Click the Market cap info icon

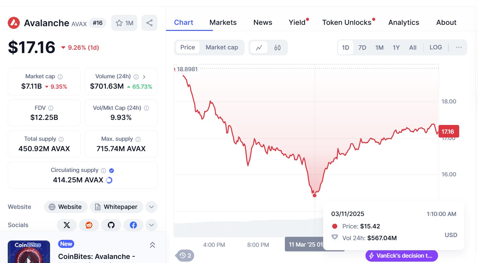(60, 77)
